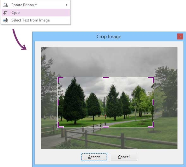Choose Rotate Printout menu entry
This screenshot has width=186, height=167.
point(36,5)
